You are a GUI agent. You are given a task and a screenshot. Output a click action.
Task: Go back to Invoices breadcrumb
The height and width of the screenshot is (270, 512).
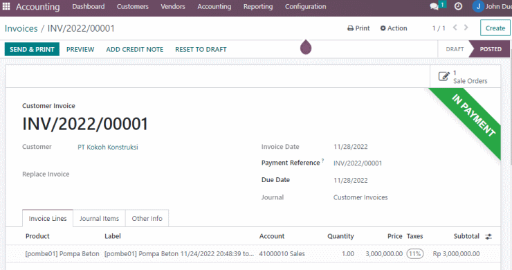21,28
